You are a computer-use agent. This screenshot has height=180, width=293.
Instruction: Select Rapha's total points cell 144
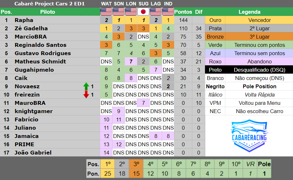[183, 20]
